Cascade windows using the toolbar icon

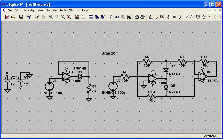(x=97, y=17)
